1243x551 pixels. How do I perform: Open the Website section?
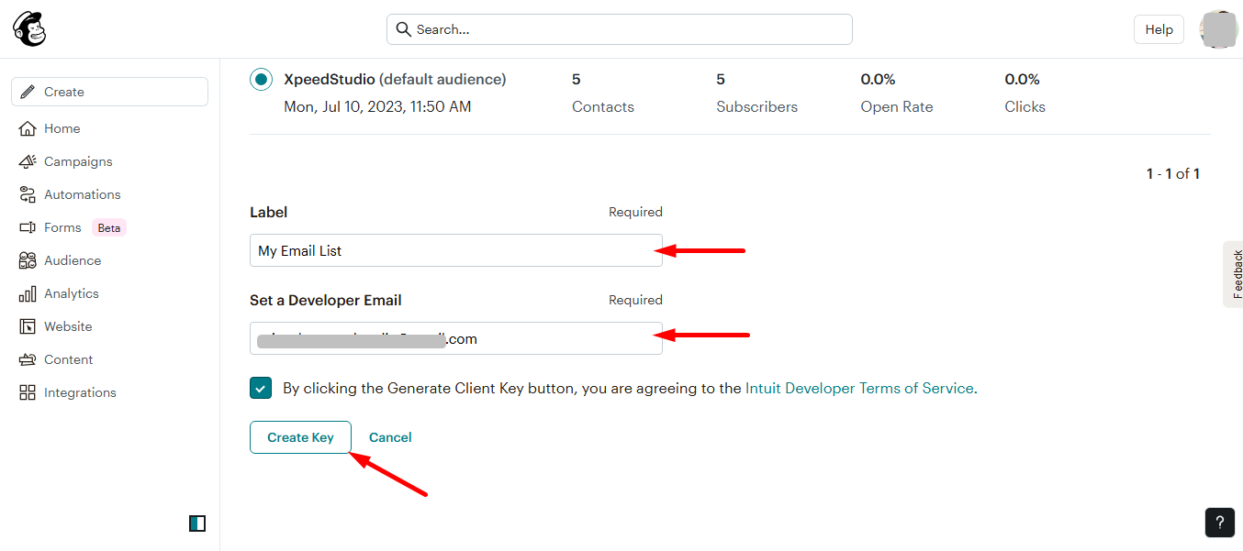(x=68, y=325)
